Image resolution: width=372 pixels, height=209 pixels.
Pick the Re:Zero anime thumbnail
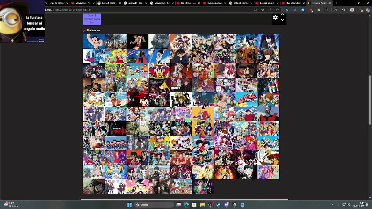coord(224,143)
